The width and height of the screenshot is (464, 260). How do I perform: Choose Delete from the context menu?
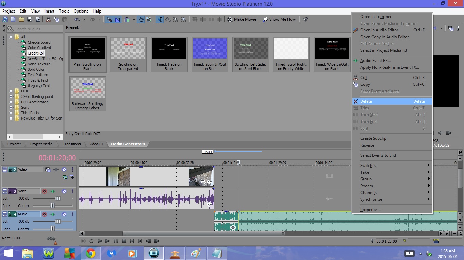point(392,101)
